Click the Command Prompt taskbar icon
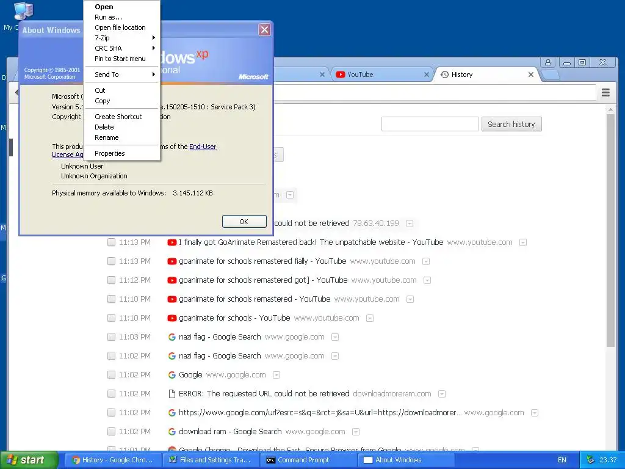625x469 pixels. (270, 460)
